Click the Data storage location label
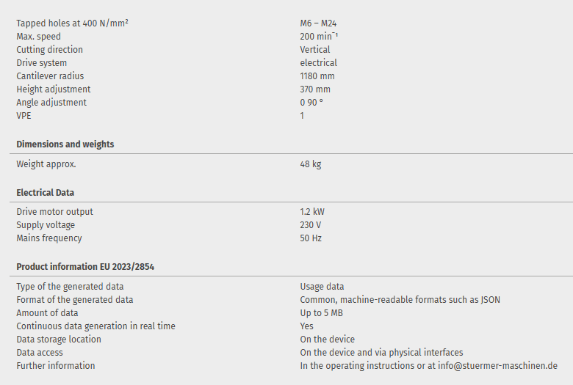 coord(59,340)
